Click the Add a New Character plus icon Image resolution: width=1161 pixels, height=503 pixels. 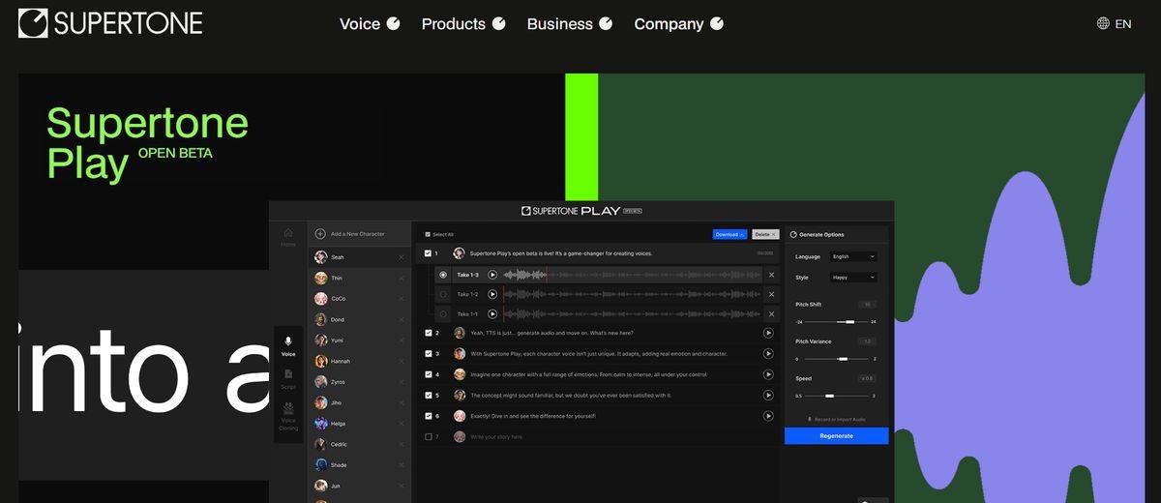320,234
